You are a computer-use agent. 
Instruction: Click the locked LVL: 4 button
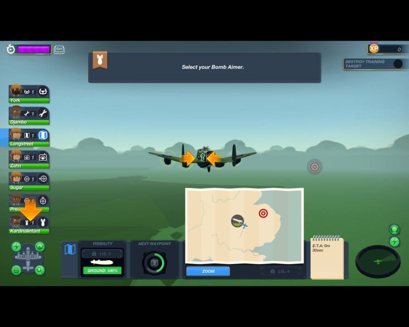pos(281,271)
